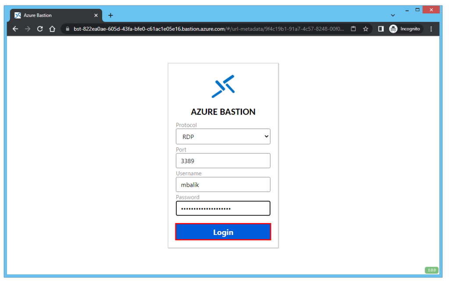Open the browser home page
449x281 pixels.
[x=52, y=29]
